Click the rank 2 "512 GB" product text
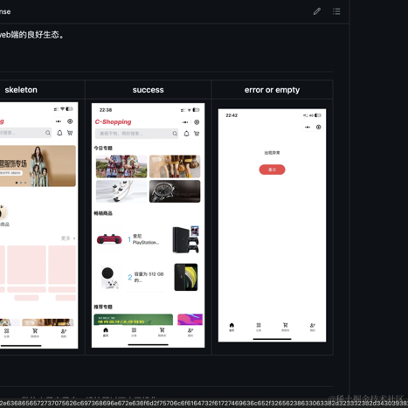Screen dimensions: 408x408 pyautogui.click(x=149, y=277)
